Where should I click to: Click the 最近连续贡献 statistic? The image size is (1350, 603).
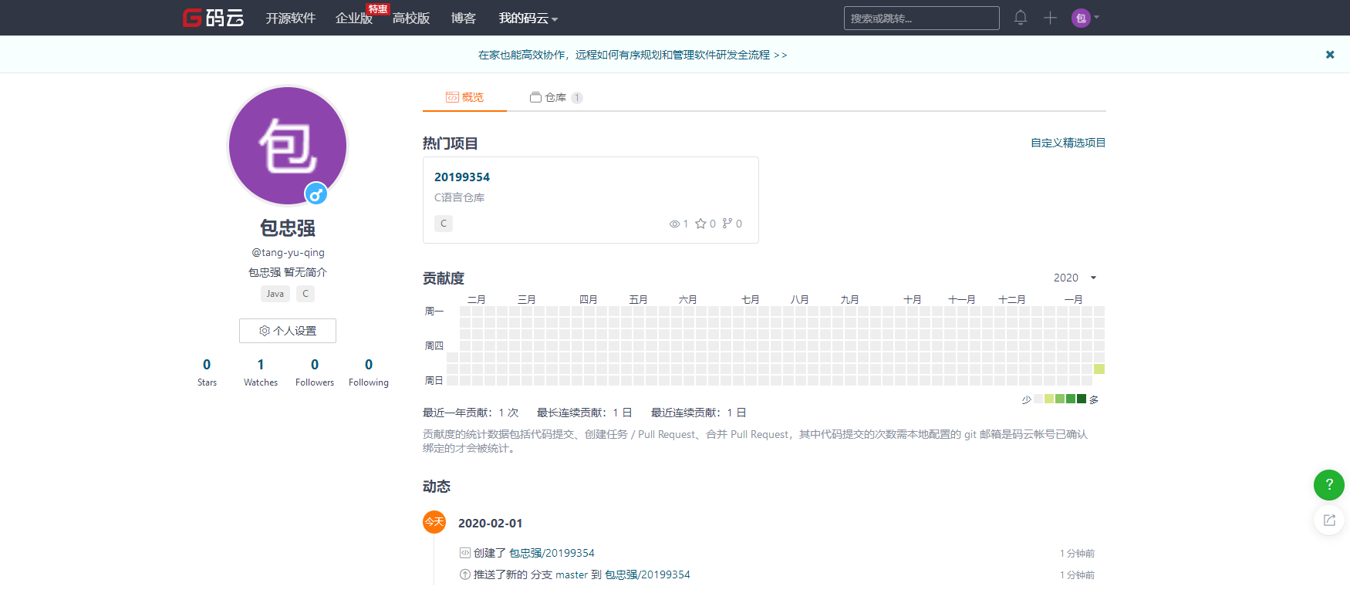(699, 413)
